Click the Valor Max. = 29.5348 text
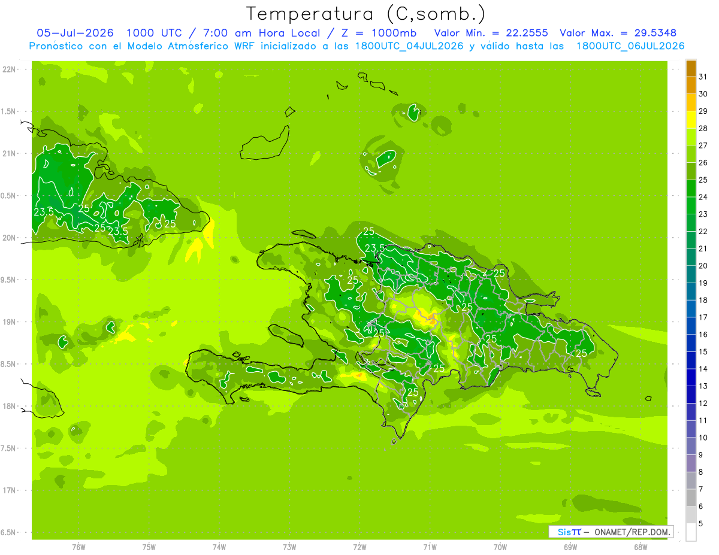Screen dimensions: 719x555 [618, 33]
